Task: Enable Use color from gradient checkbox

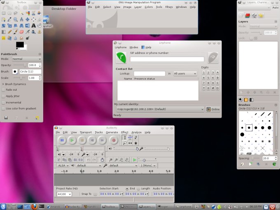Action: pos(3,109)
